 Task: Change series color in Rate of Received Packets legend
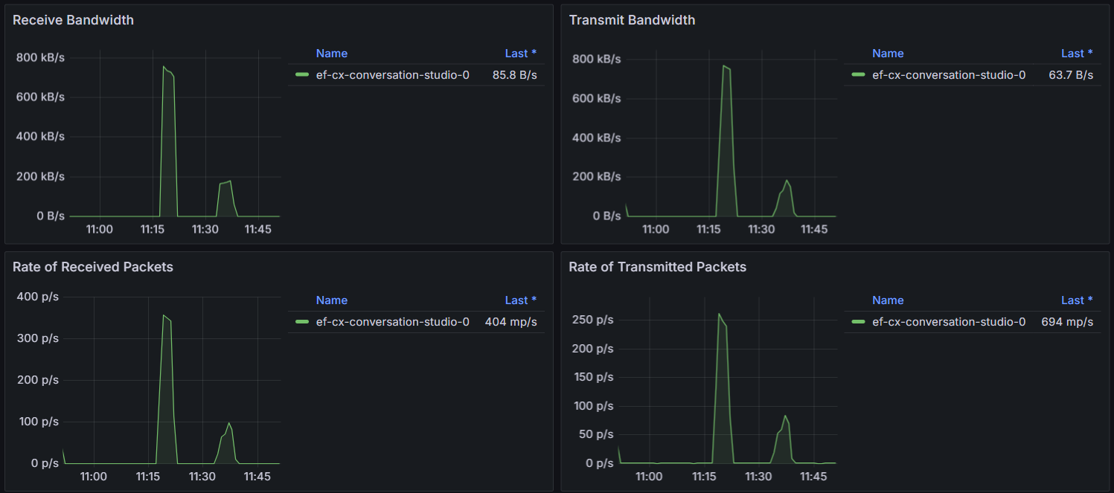click(301, 322)
